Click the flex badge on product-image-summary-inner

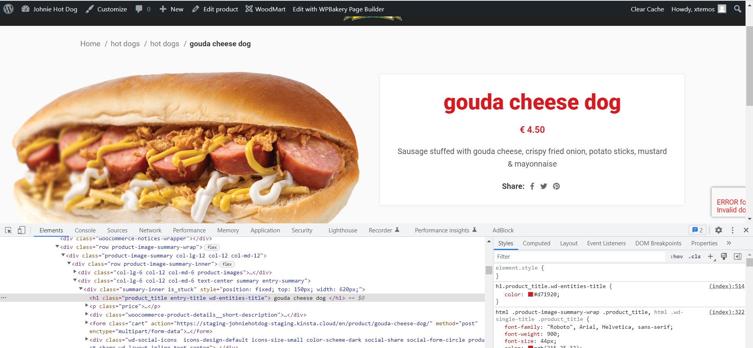[227, 264]
